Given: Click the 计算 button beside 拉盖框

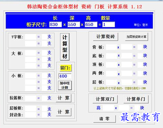Looking at the screenshot, I should coord(64,98).
